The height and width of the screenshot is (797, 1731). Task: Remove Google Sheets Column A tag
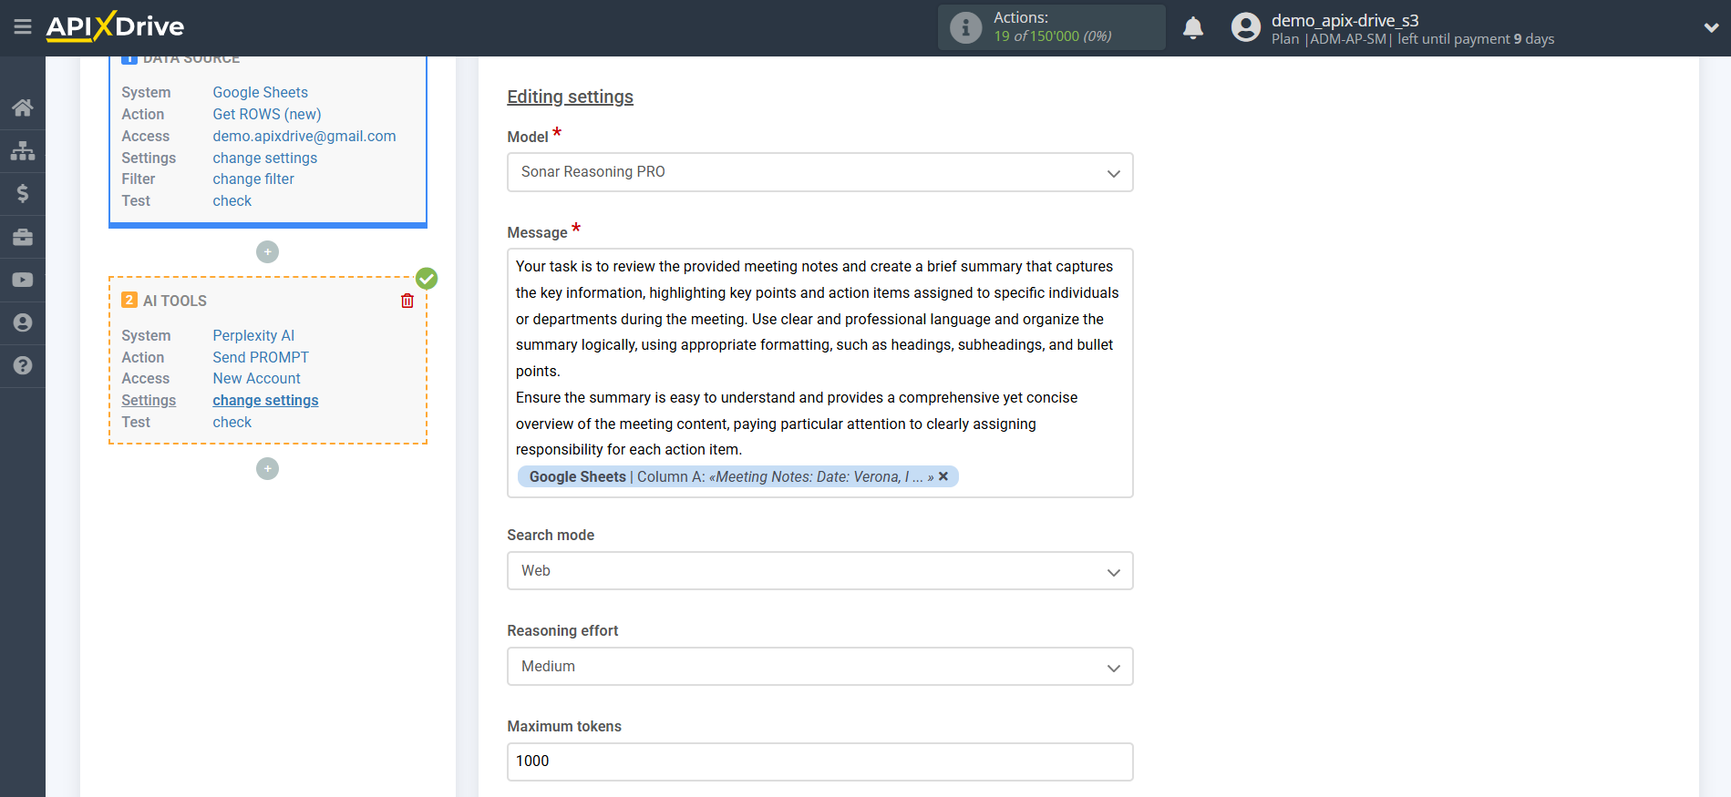tap(943, 476)
